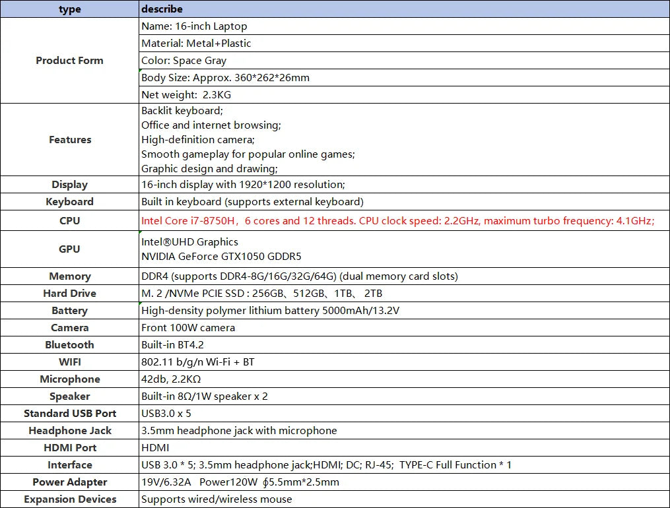Select the 'Power Adapter' row label
The width and height of the screenshot is (670, 508).
[69, 482]
